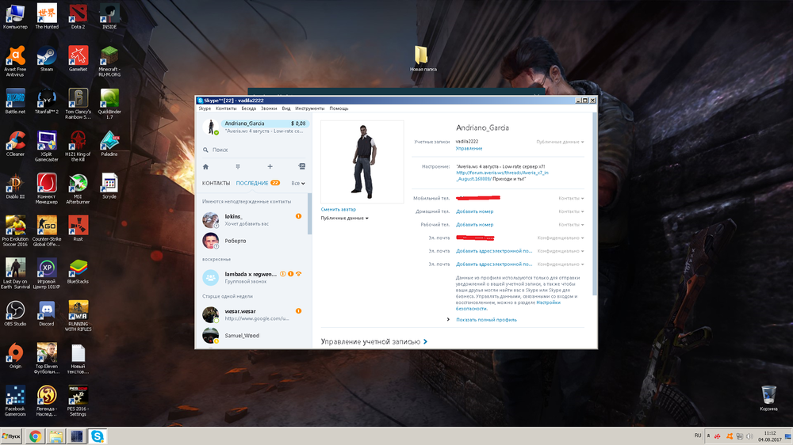
Task: Click the Google Chrome taskbar icon
Action: tap(36, 436)
